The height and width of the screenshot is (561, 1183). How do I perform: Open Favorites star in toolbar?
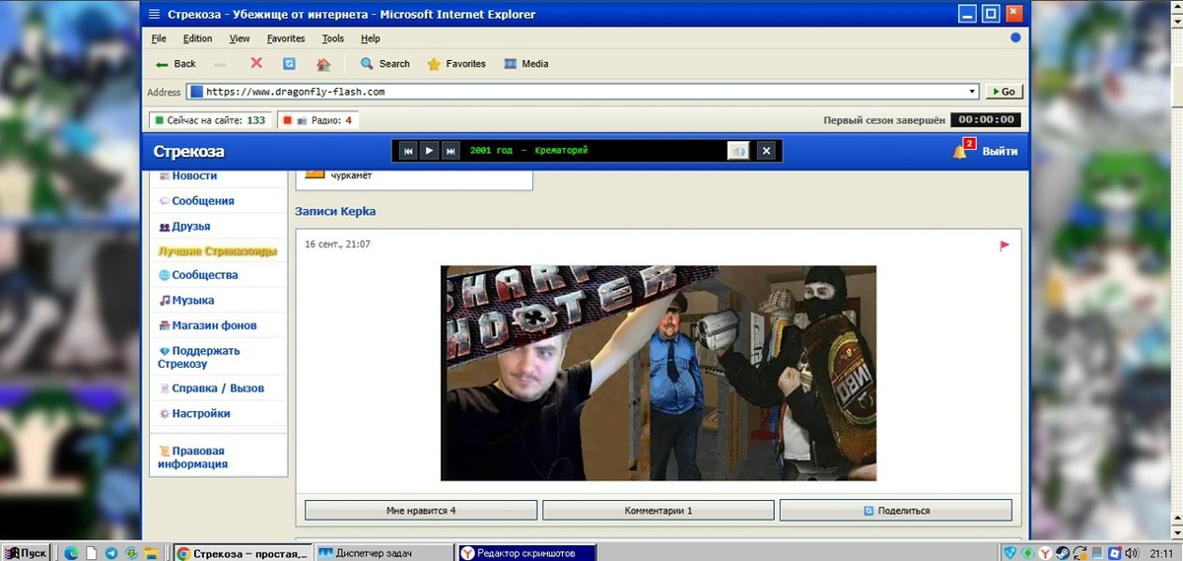pyautogui.click(x=455, y=64)
